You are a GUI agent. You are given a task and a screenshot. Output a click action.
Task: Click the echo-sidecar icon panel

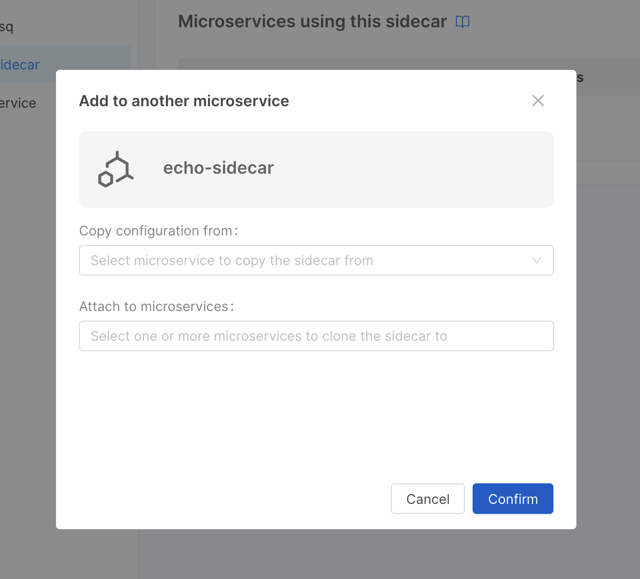(x=316, y=169)
